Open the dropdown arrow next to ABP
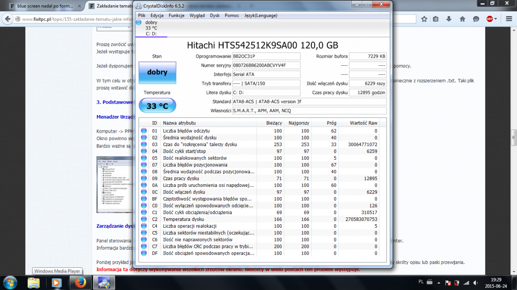517x290 pixels. pos(496,19)
